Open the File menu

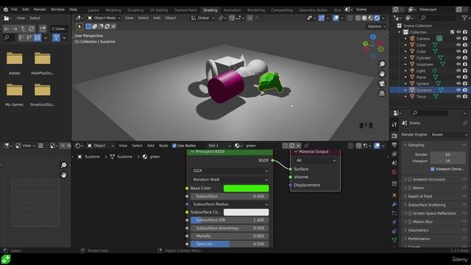click(14, 10)
